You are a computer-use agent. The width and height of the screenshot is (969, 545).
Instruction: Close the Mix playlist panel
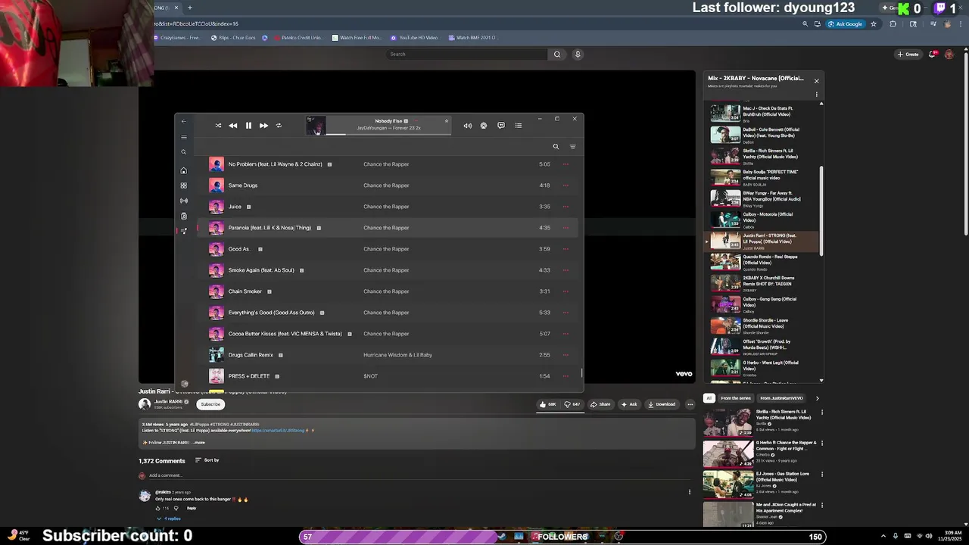pyautogui.click(x=816, y=81)
